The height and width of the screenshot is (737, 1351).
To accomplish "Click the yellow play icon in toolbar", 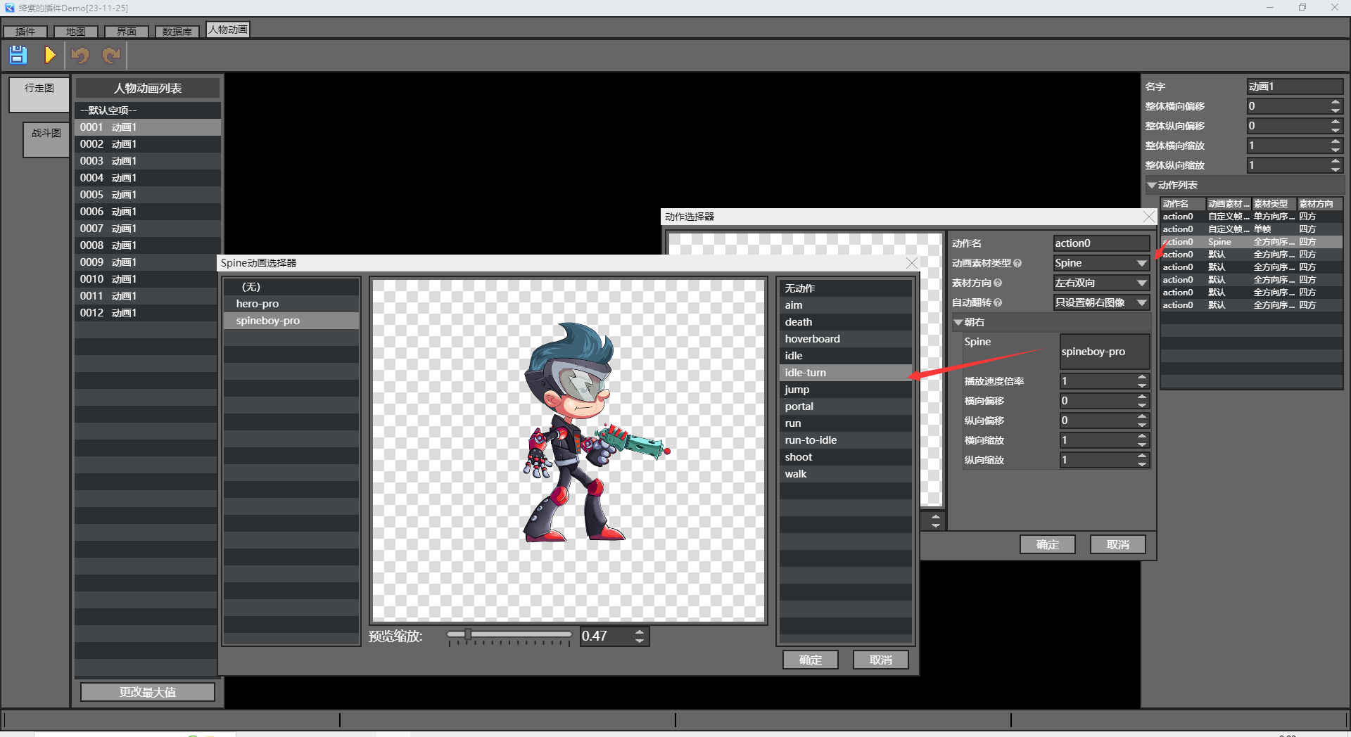I will coord(50,55).
